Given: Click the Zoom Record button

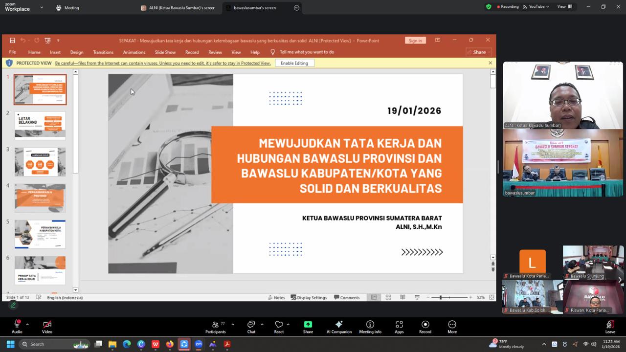Looking at the screenshot, I should 425,327.
